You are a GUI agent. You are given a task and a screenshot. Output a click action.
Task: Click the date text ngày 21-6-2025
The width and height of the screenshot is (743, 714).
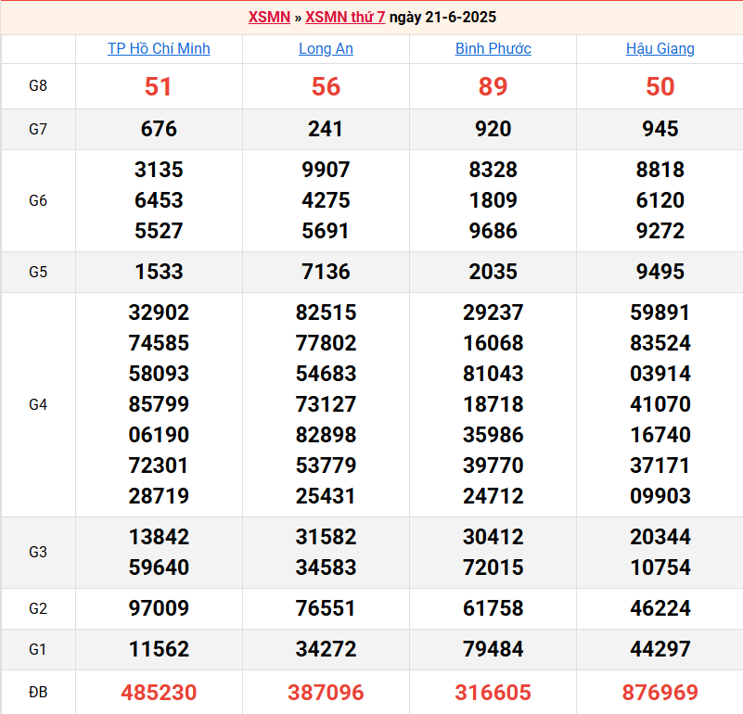pos(442,18)
